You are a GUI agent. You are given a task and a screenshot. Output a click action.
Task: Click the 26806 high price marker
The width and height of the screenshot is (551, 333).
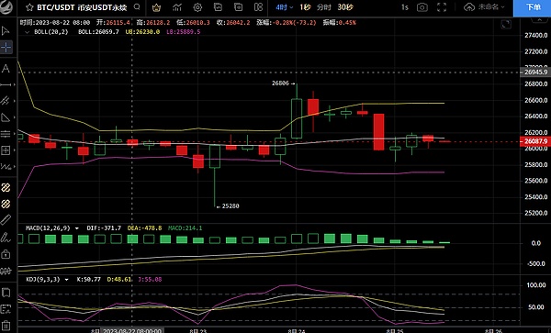point(280,83)
